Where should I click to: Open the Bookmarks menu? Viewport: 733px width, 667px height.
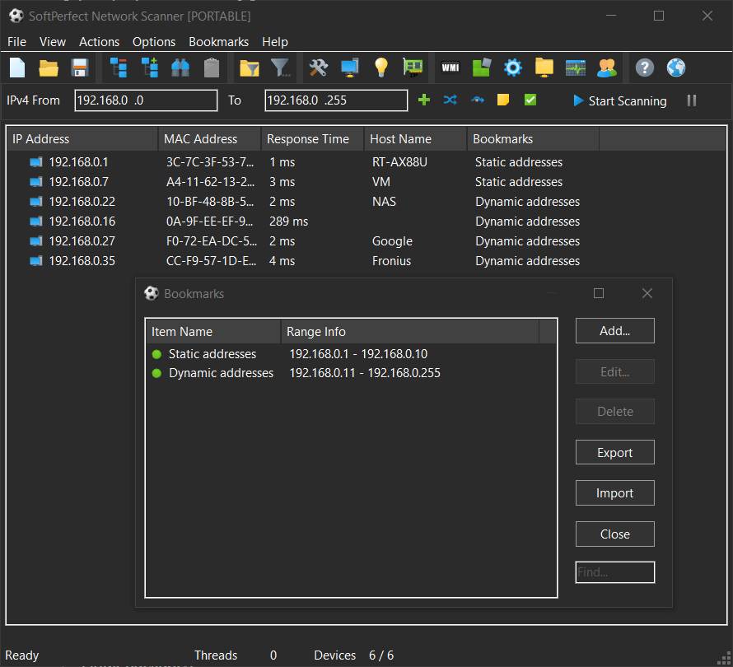218,42
